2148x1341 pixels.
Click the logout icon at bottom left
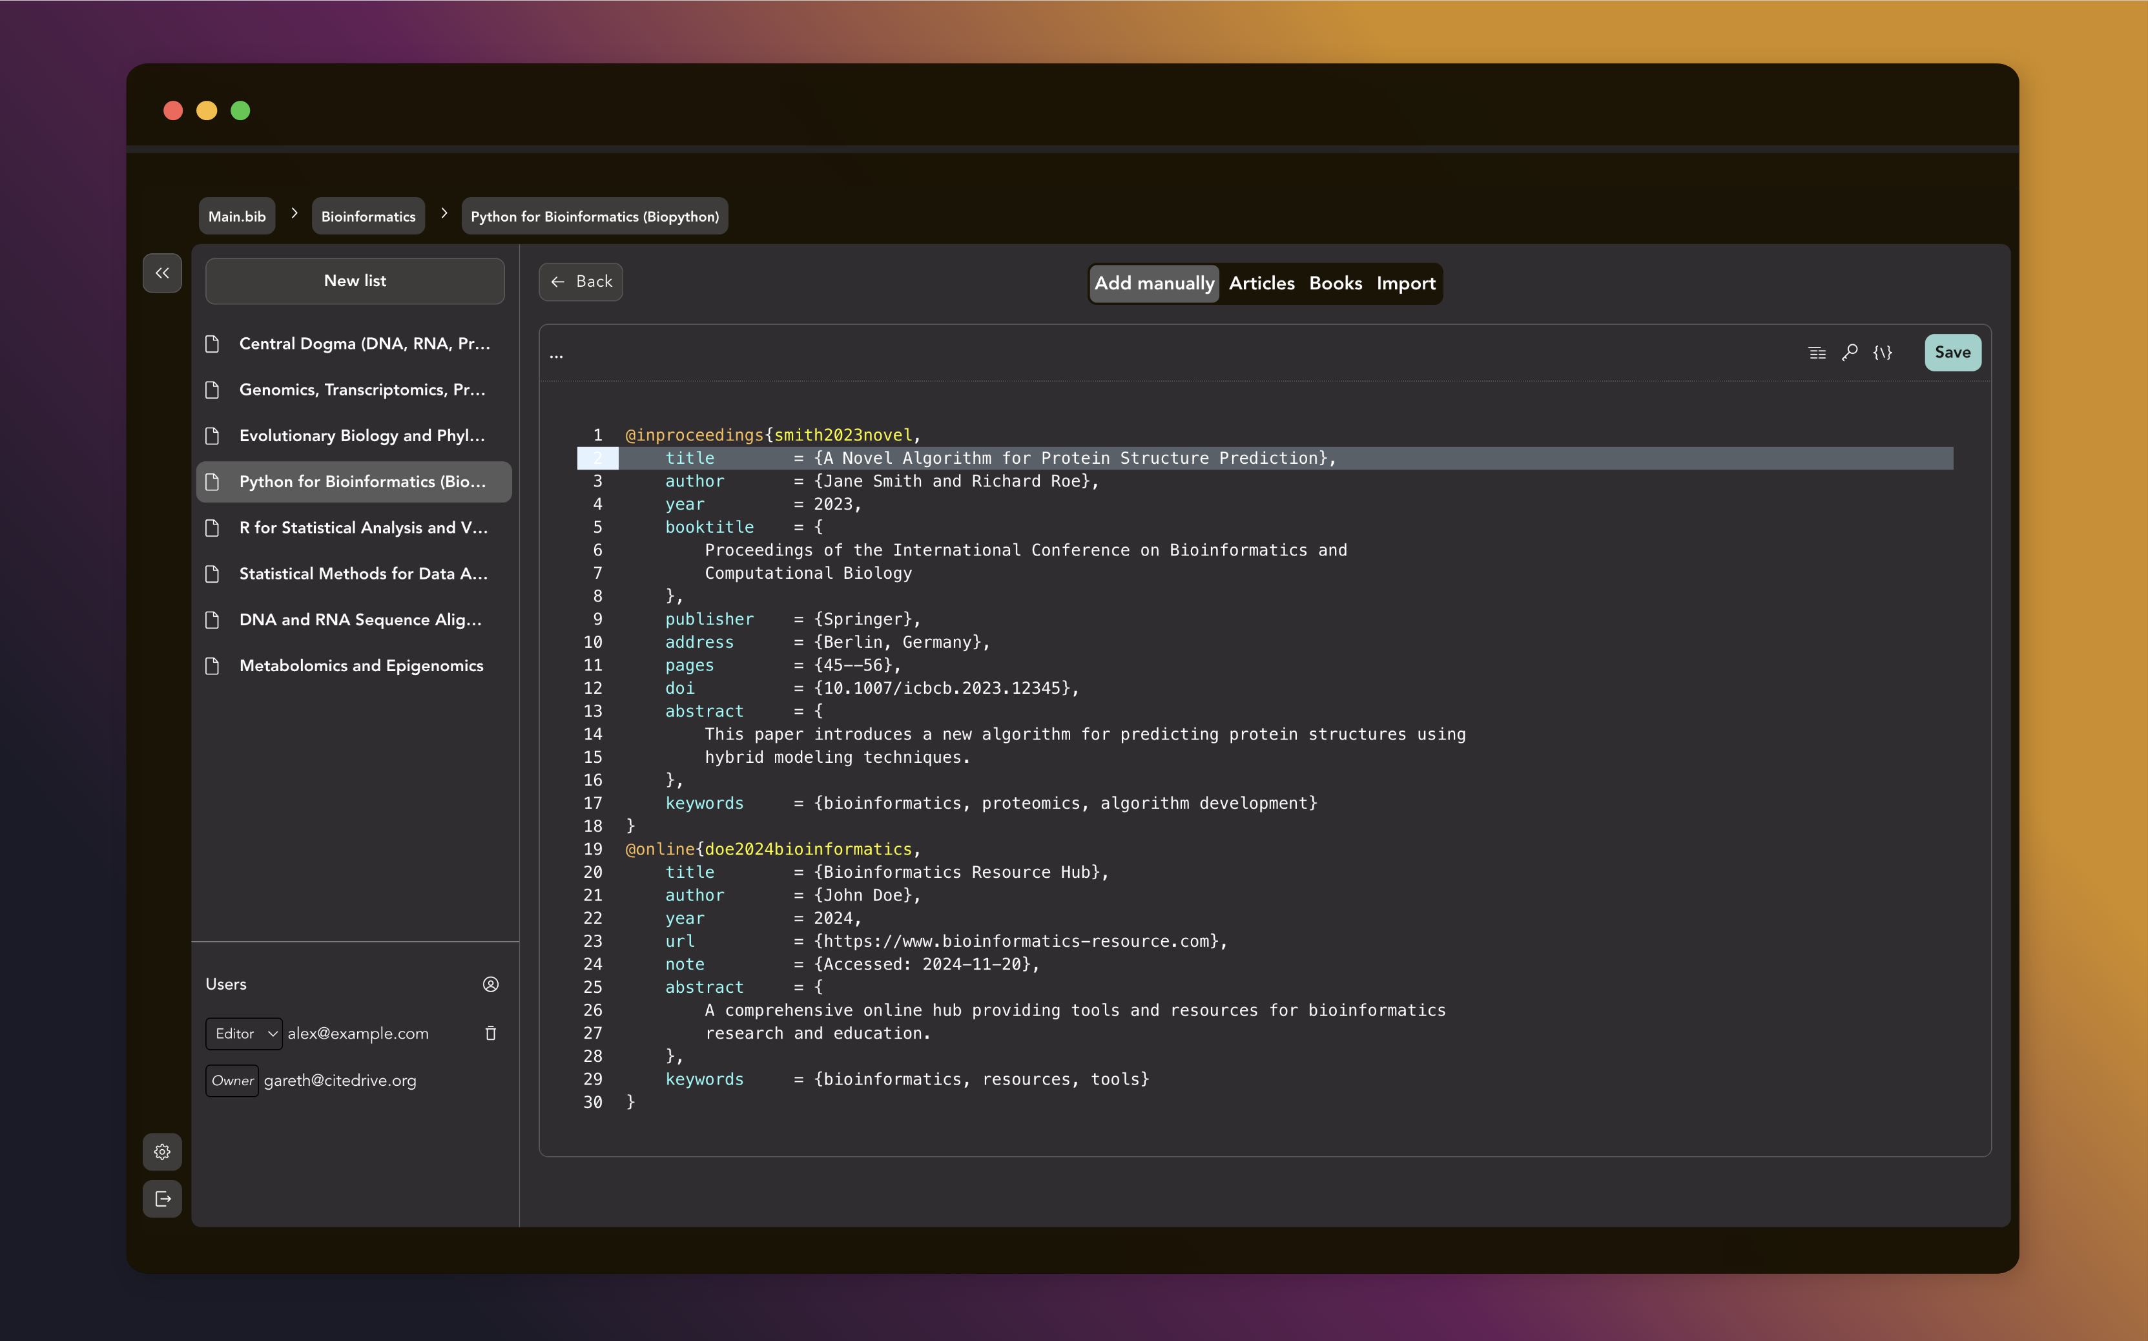(162, 1199)
